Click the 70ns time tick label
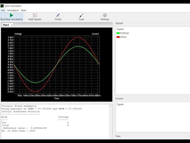Image resolution: width=190 pixels, height=143 pixels. point(20,95)
